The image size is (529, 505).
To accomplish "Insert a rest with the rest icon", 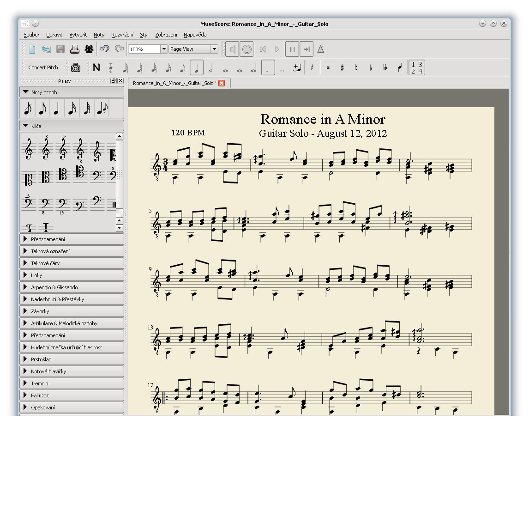I will click(x=313, y=68).
